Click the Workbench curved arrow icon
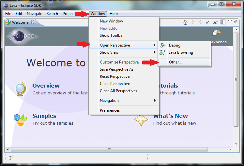 click(217, 33)
